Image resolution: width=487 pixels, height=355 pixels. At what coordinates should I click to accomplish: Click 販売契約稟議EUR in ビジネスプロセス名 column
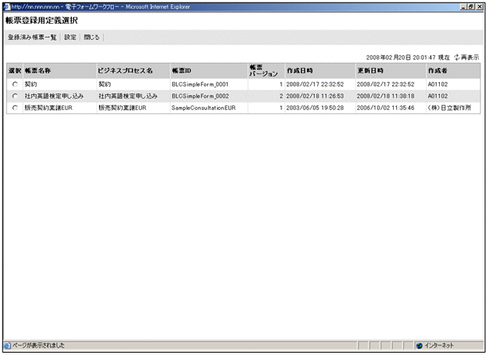coord(123,108)
